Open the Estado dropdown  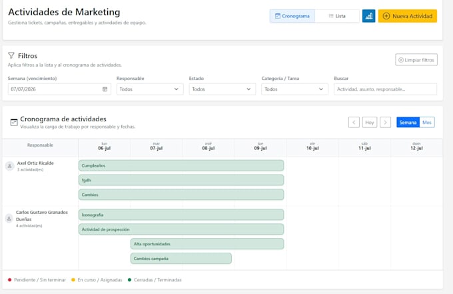(x=222, y=89)
